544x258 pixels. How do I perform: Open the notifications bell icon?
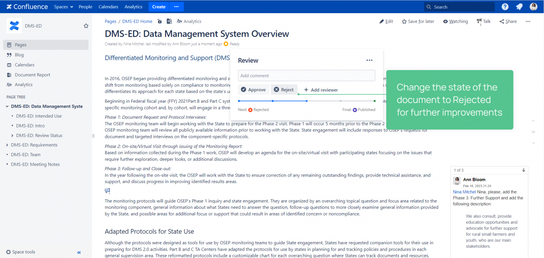click(x=519, y=7)
